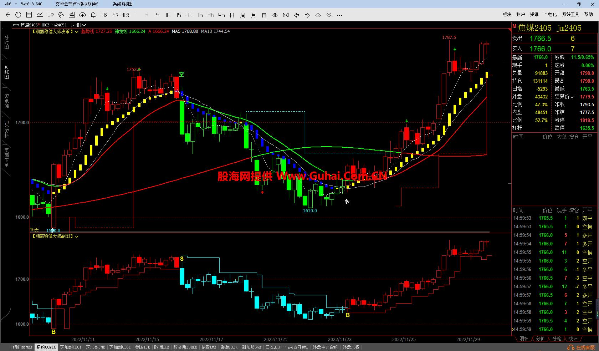599x351 pixels.
Task: Click the alert bell icon
Action: pos(93,15)
